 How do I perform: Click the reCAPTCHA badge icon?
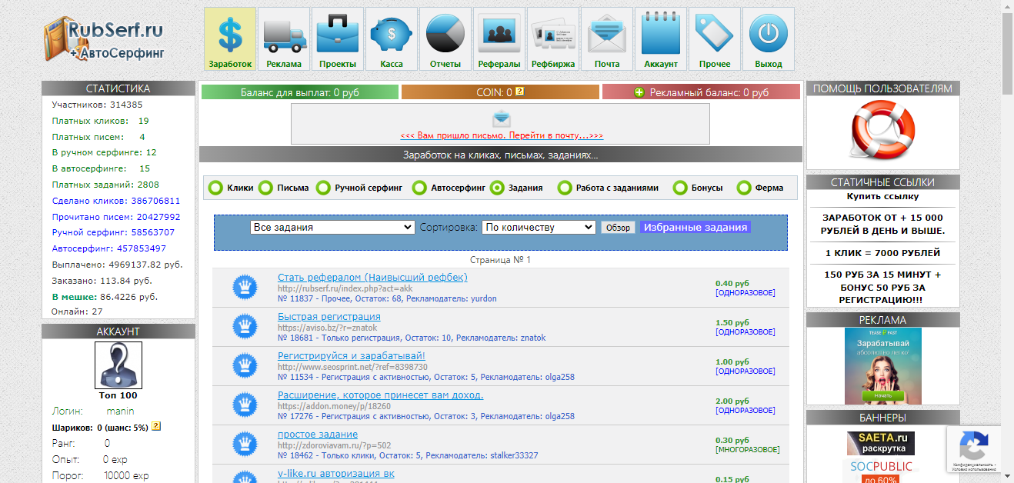tap(974, 445)
